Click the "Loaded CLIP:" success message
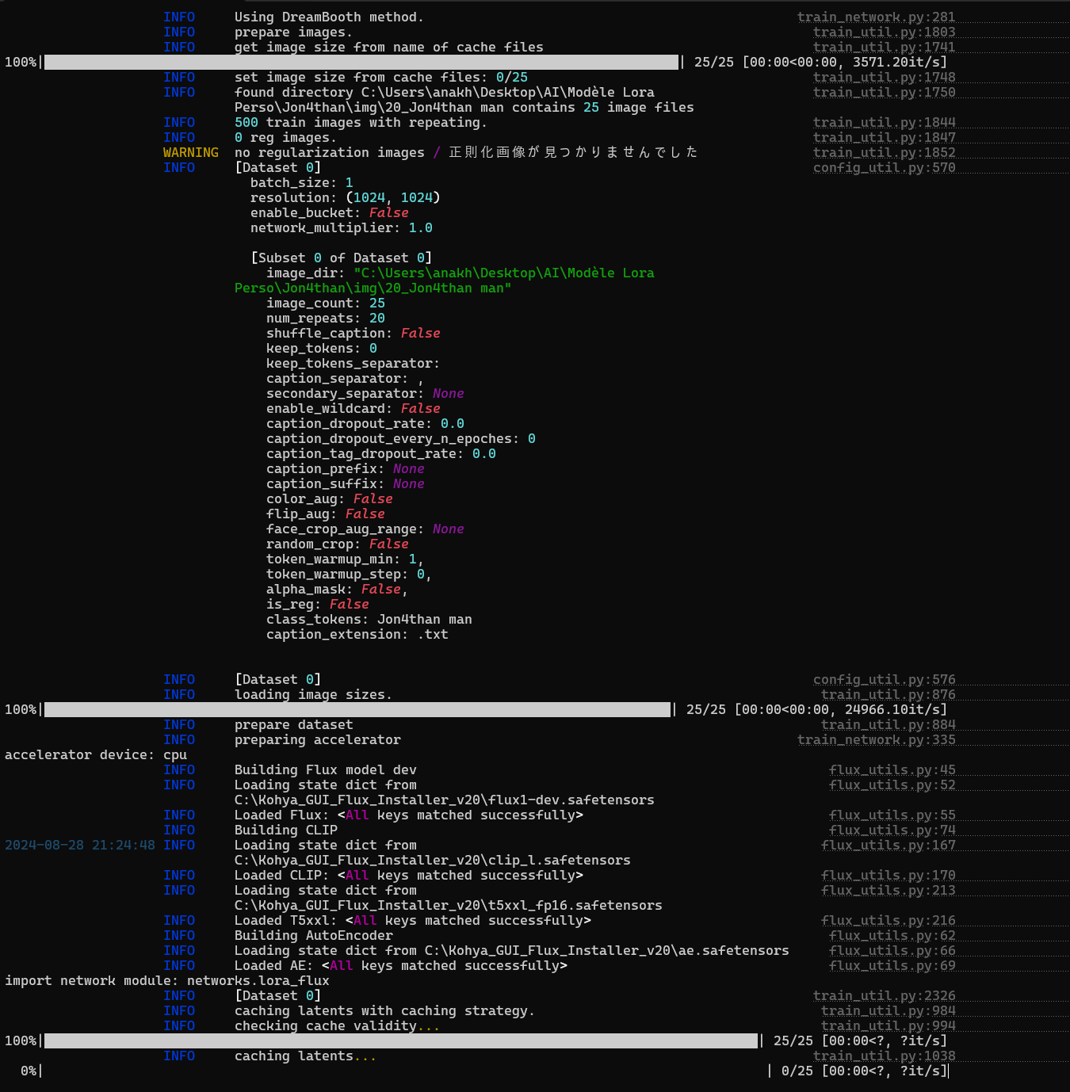This screenshot has width=1070, height=1092. tap(409, 875)
